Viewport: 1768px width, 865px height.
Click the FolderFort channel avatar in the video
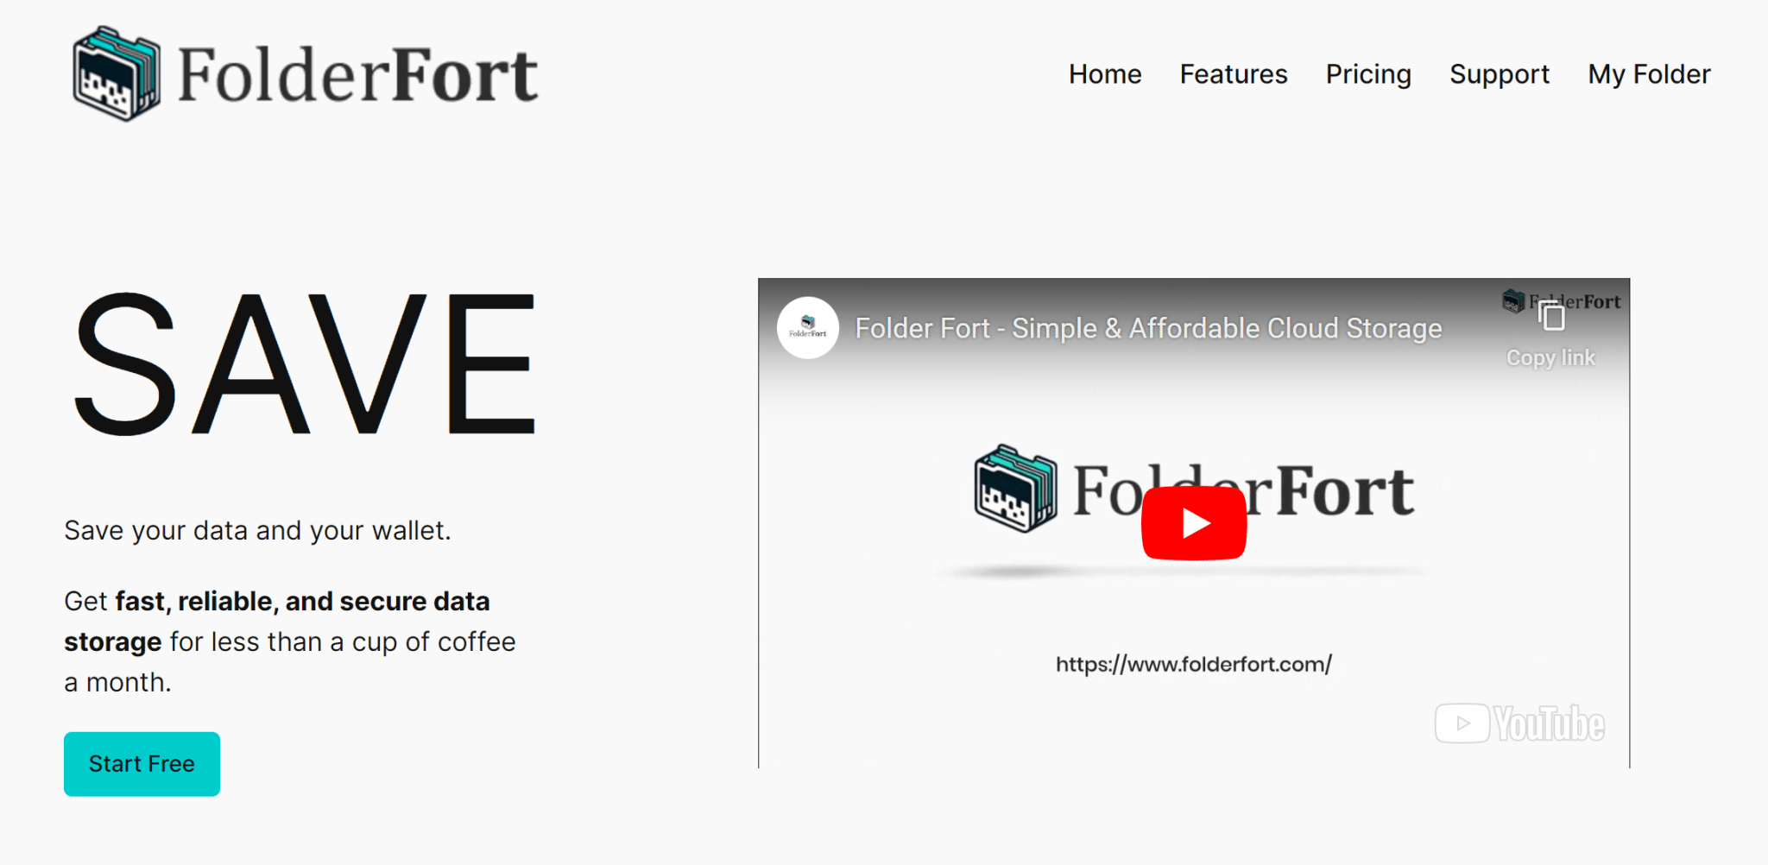808,328
